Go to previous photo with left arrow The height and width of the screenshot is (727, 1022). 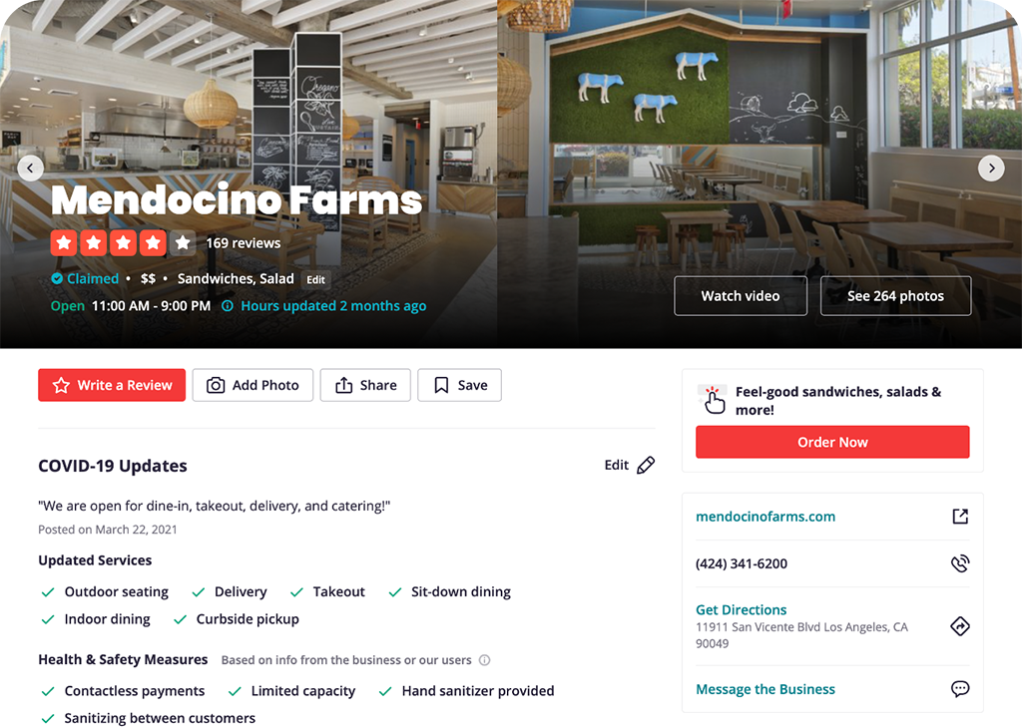pos(30,169)
